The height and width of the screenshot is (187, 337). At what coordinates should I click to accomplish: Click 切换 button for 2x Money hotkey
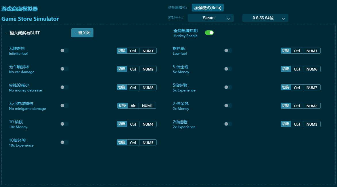286,106
